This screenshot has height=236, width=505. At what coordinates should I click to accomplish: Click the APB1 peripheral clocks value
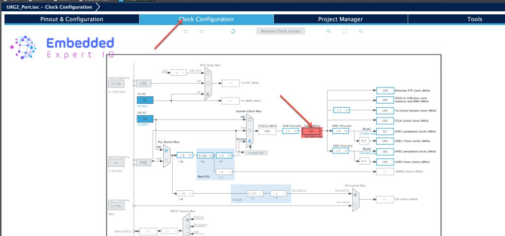pos(385,131)
